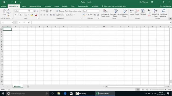This screenshot has width=172, height=96.
Task: Click the Diga-me search field
Action: pyautogui.click(x=114, y=6)
